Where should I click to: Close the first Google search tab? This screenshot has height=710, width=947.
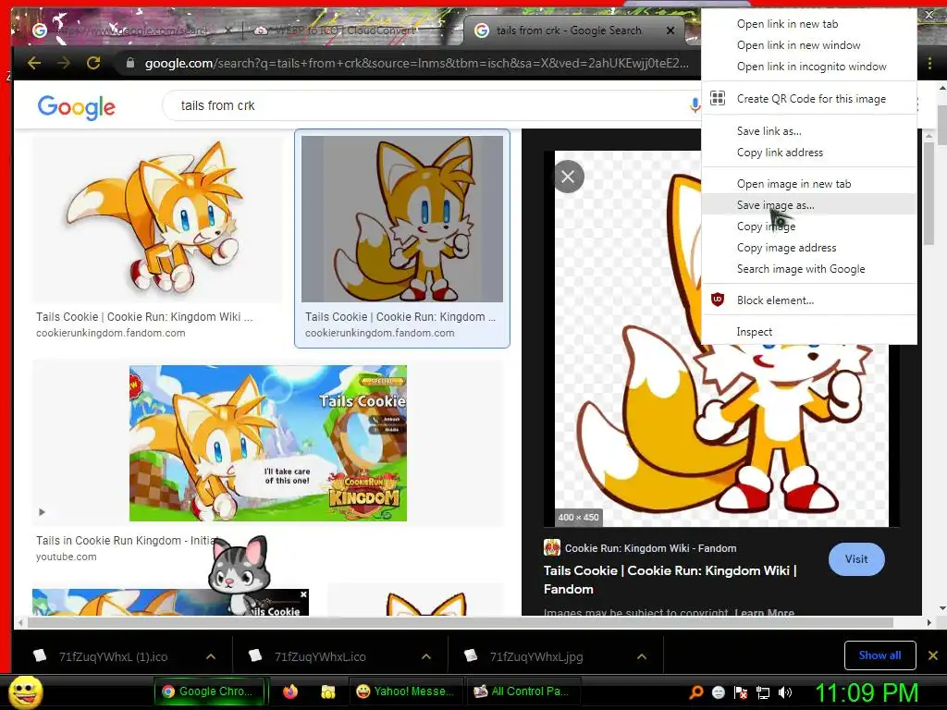(x=228, y=30)
